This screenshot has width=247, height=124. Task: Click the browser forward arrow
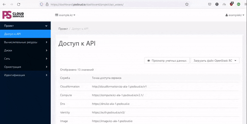click(11, 4)
